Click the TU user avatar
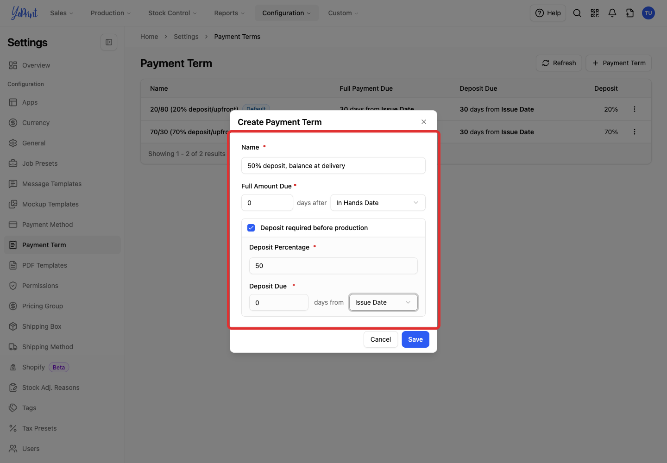Image resolution: width=667 pixels, height=463 pixels. pyautogui.click(x=648, y=13)
